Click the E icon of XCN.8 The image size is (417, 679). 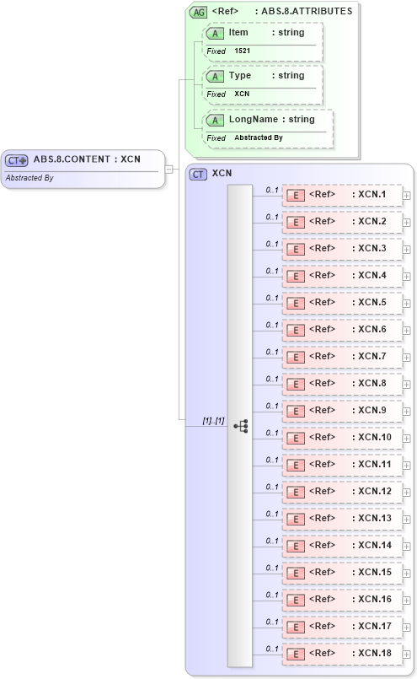296,384
